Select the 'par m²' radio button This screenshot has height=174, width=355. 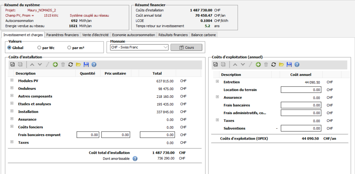pos(69,47)
